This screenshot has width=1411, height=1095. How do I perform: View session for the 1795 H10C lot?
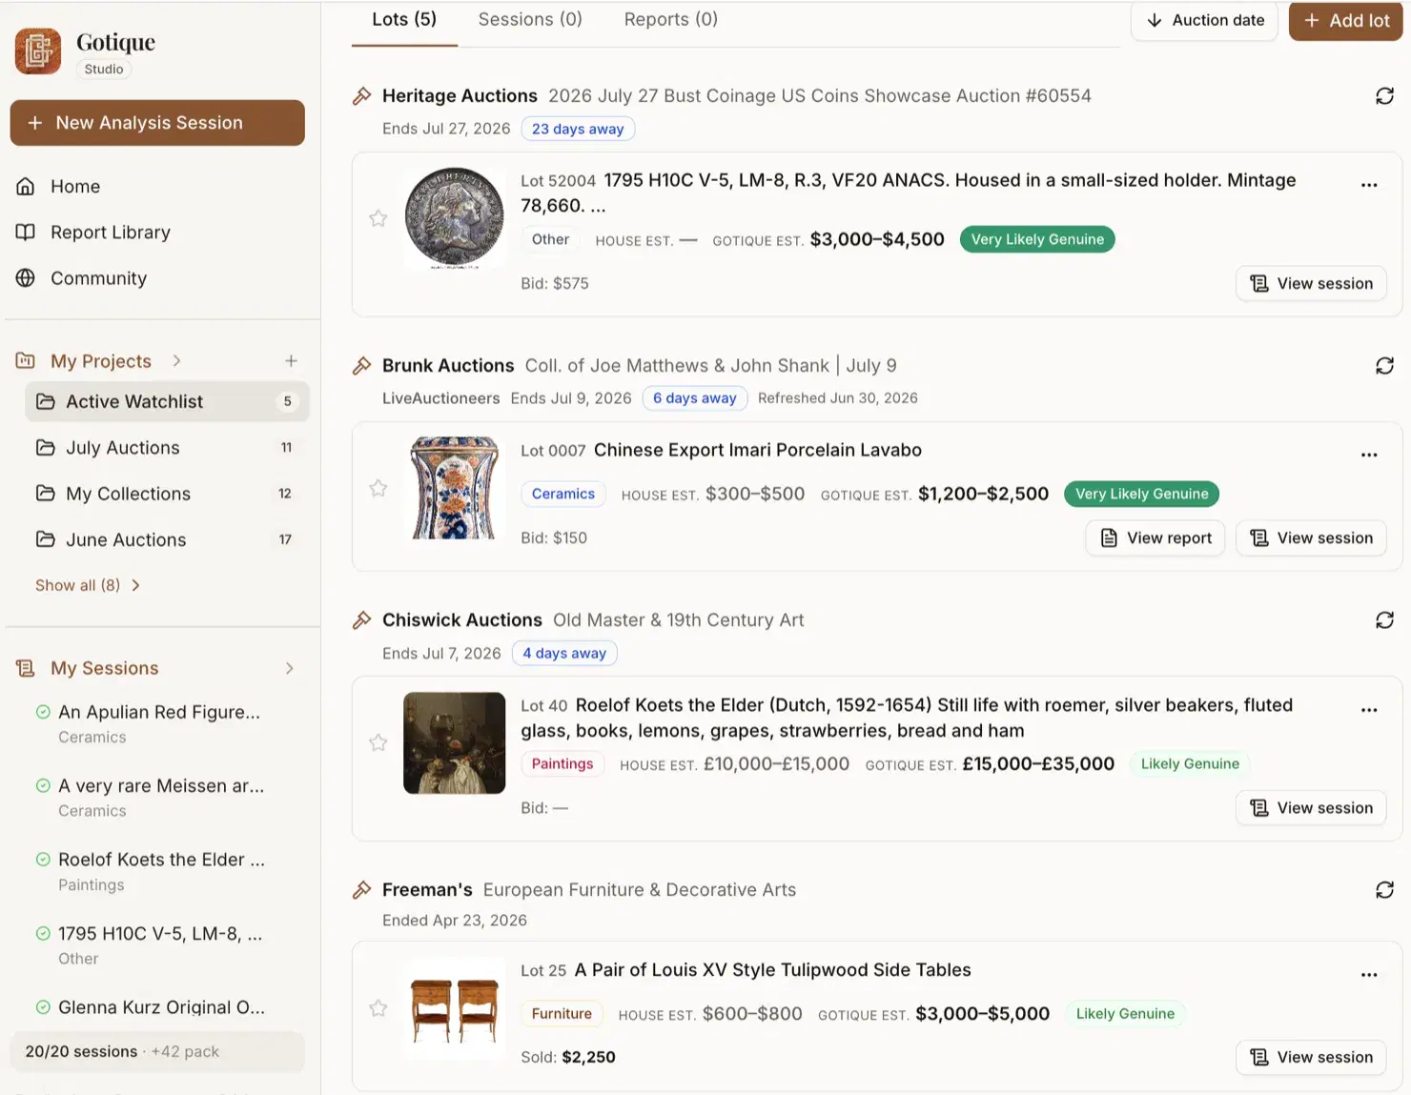[1311, 284]
